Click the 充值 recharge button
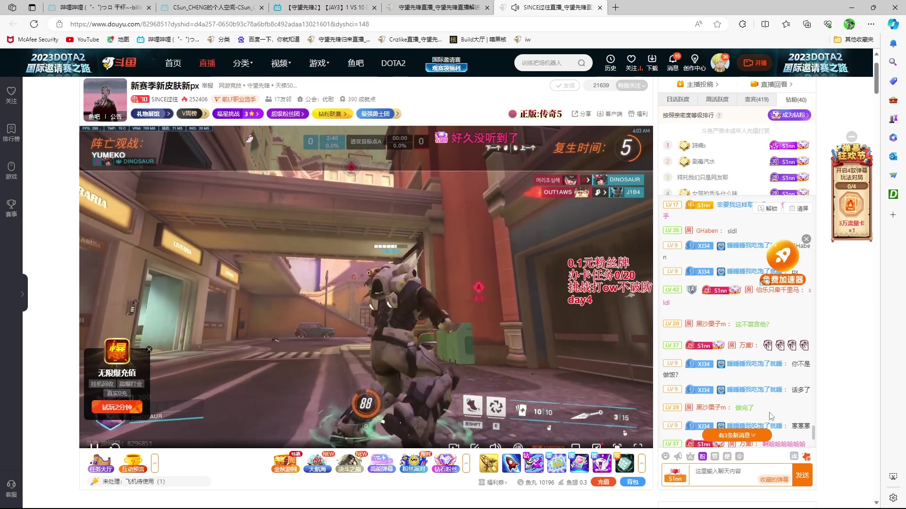906x509 pixels. [603, 482]
